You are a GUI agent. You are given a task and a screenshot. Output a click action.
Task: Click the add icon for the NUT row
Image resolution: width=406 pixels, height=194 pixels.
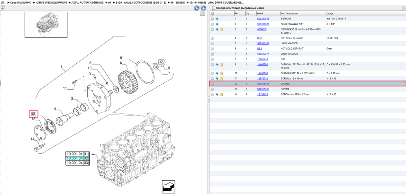tap(212, 59)
